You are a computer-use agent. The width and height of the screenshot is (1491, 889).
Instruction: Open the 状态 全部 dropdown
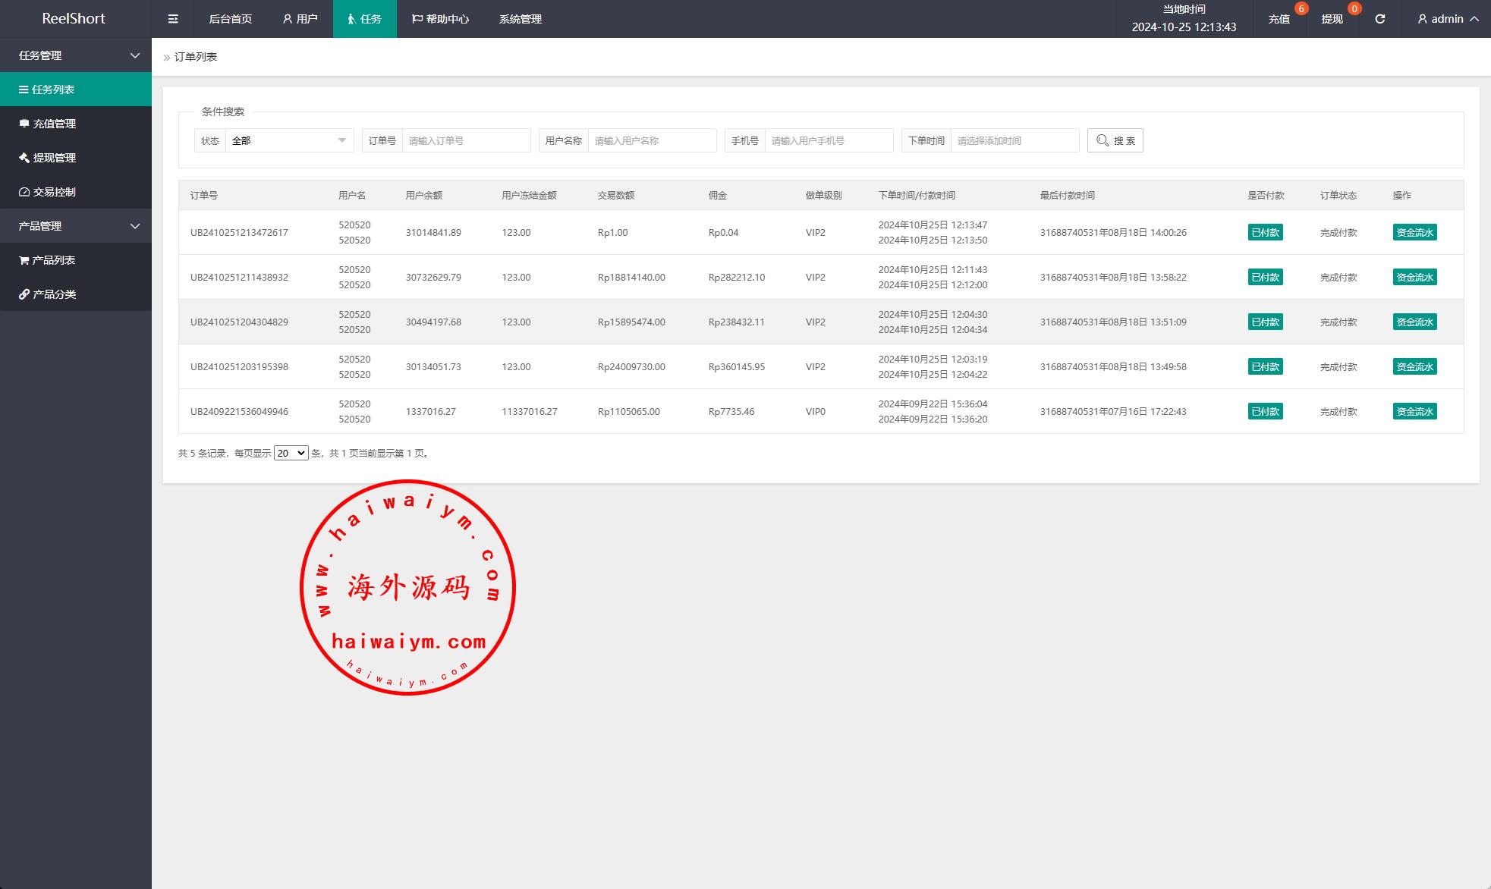(x=288, y=140)
